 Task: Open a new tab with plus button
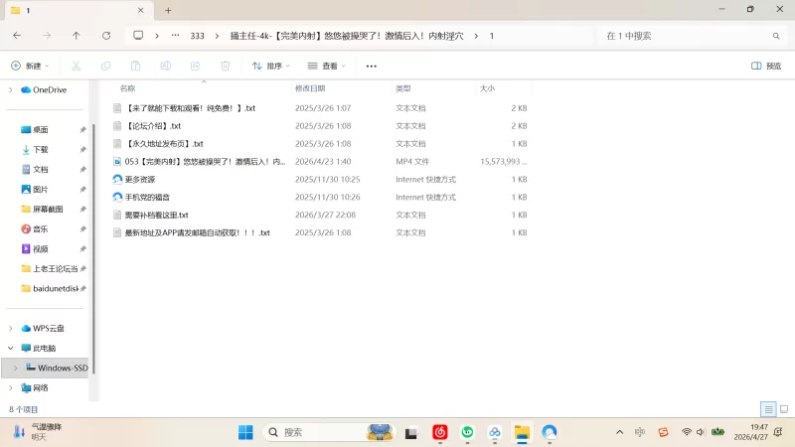coord(168,10)
